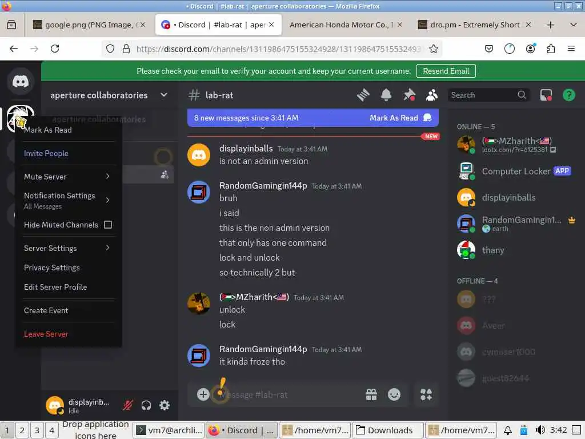585x439 pixels.
Task: Toggle headphones deafen in user panel
Action: pos(146,405)
